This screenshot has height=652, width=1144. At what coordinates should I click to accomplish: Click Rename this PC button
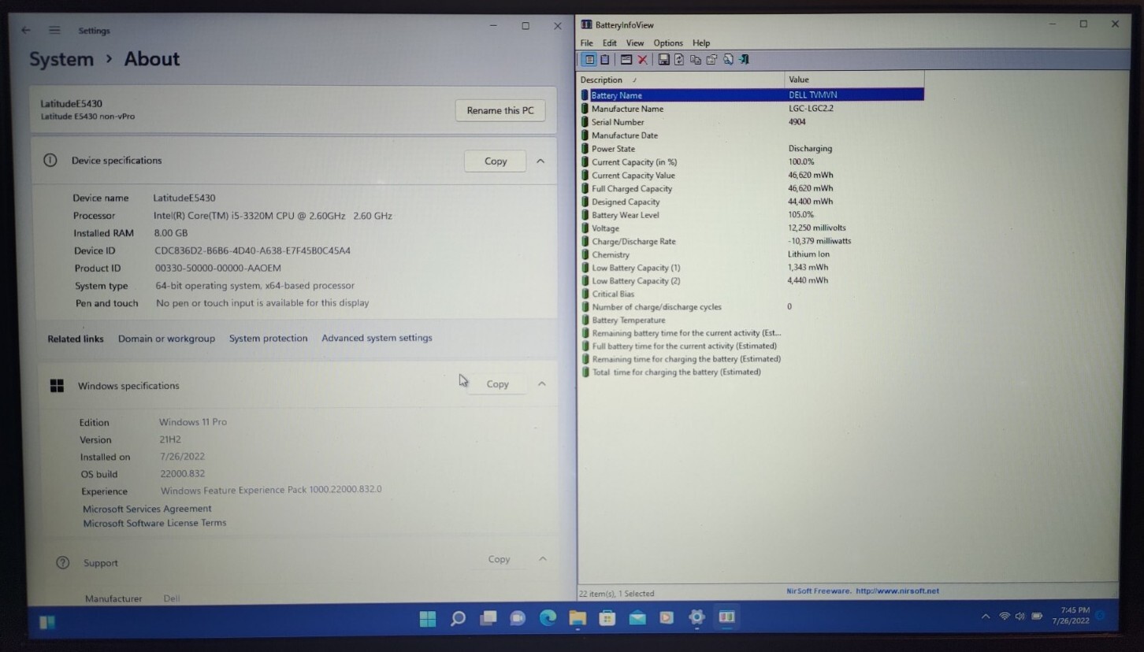500,110
